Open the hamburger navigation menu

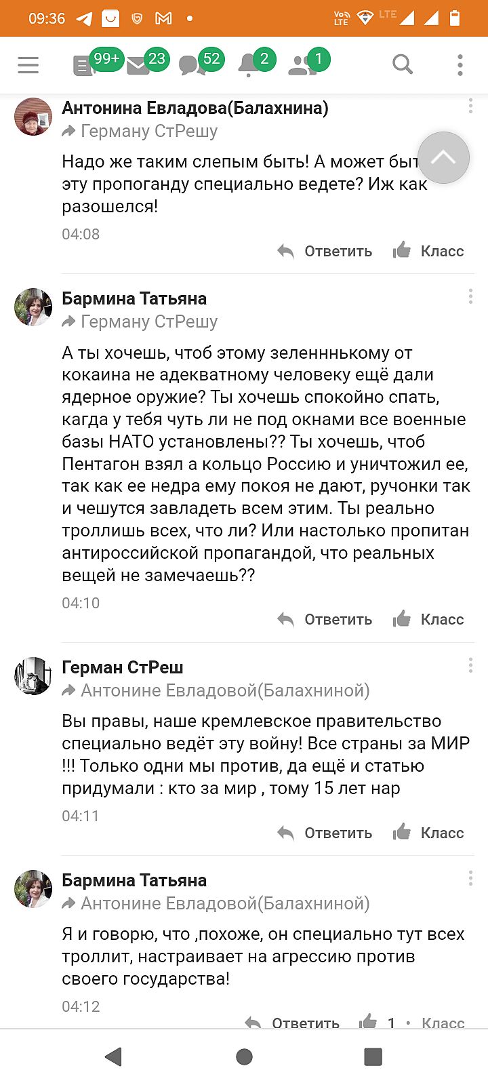coord(28,65)
